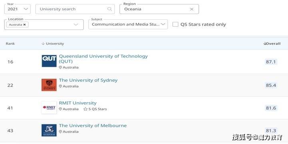Open the Region Oceania field

159,9
